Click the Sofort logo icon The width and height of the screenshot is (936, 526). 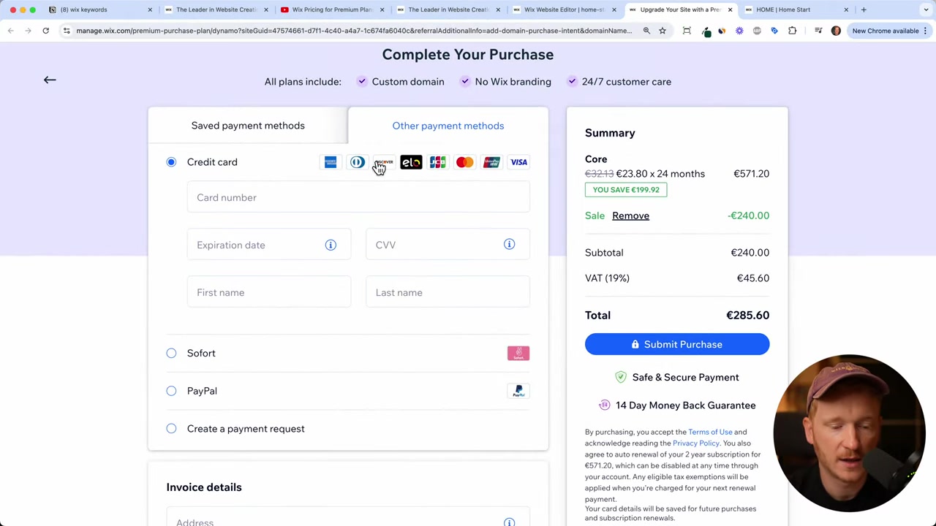point(518,354)
